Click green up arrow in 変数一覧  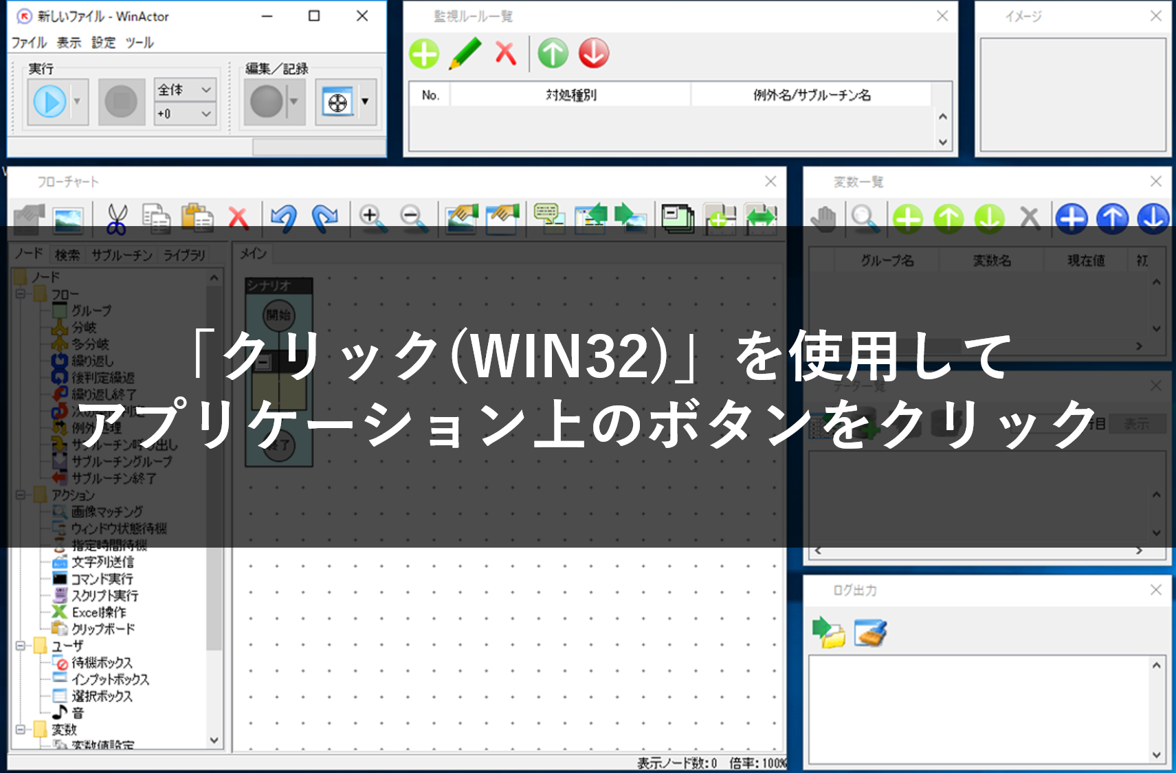tap(949, 219)
